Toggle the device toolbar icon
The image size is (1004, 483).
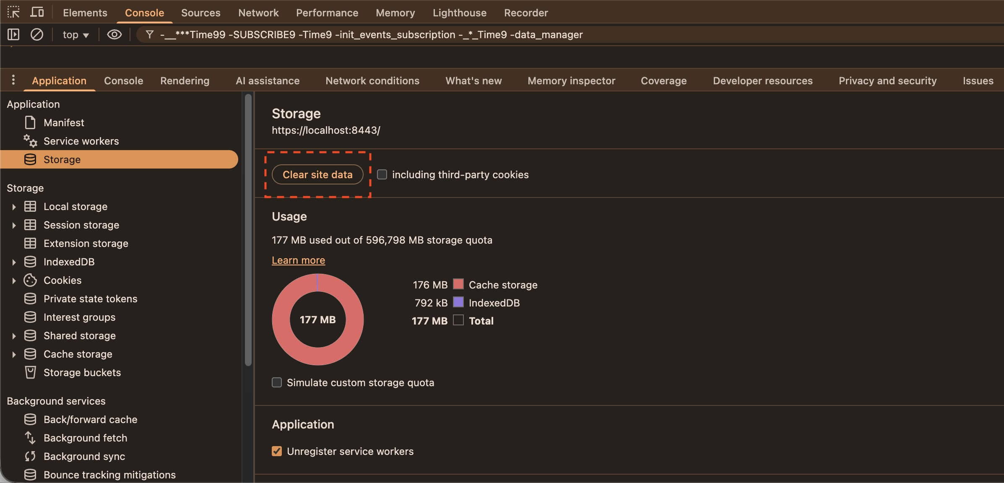click(x=37, y=12)
